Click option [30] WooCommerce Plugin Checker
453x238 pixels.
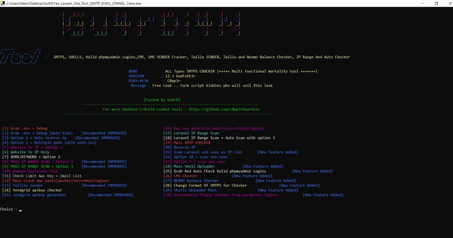click(220, 195)
